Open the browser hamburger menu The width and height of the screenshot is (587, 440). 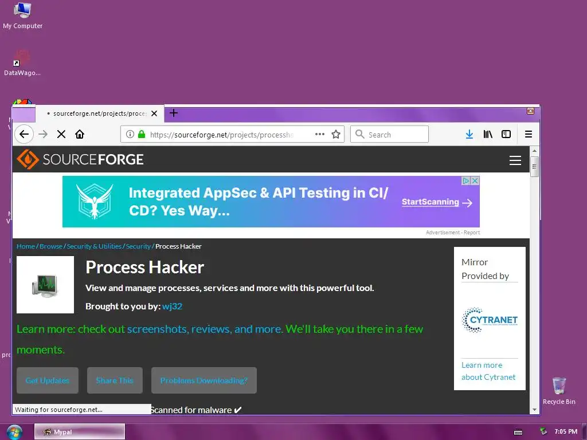[528, 134]
